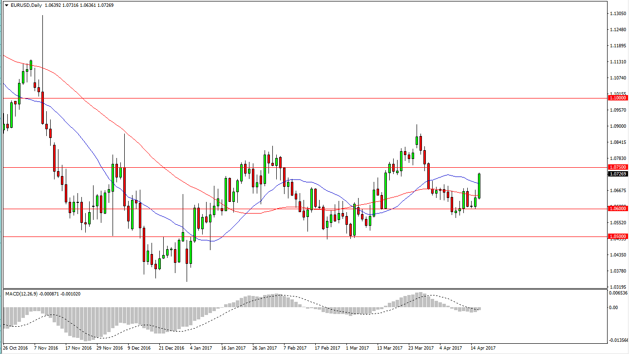Toggle the horizontal line at 1.05000
The height and width of the screenshot is (354, 629).
tap(292, 237)
